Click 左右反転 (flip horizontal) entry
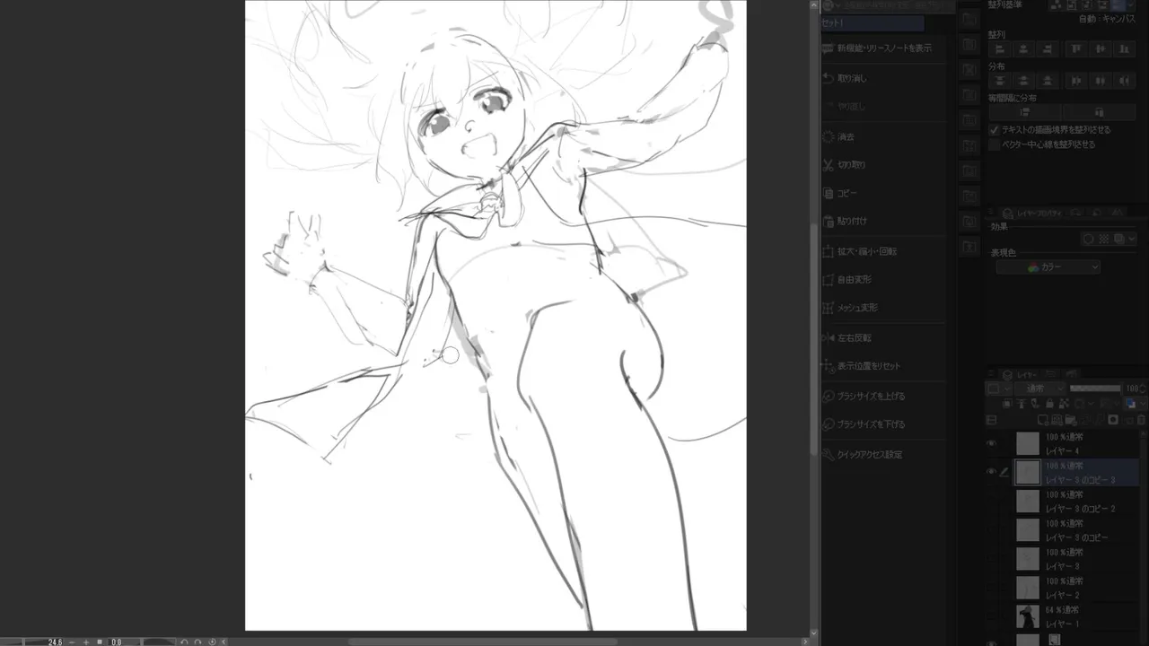Viewport: 1149px width, 646px height. click(x=883, y=337)
